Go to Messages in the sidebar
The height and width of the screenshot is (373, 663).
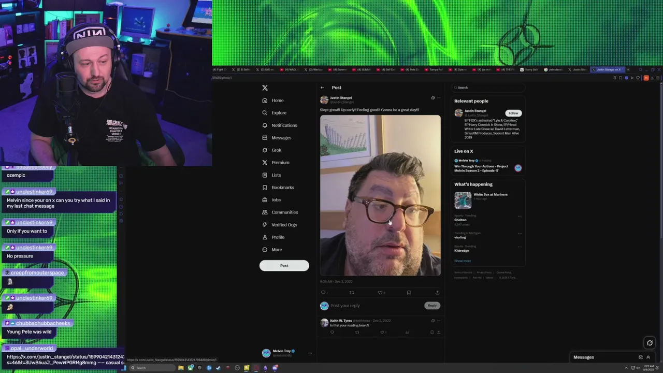pos(277,138)
